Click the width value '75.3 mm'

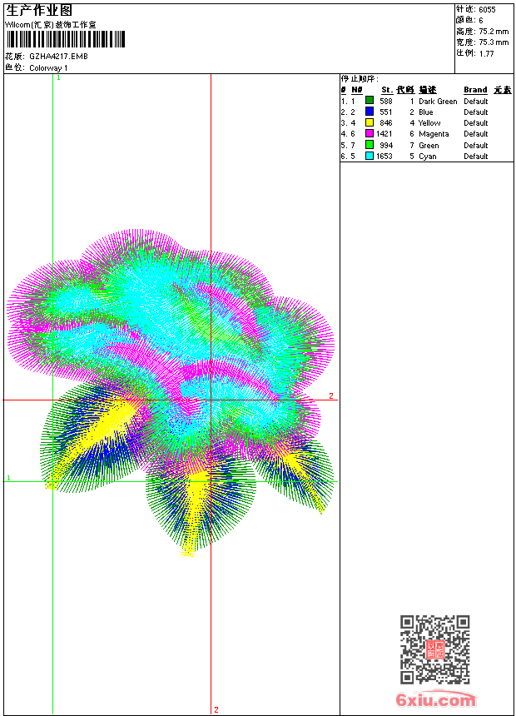click(x=494, y=42)
